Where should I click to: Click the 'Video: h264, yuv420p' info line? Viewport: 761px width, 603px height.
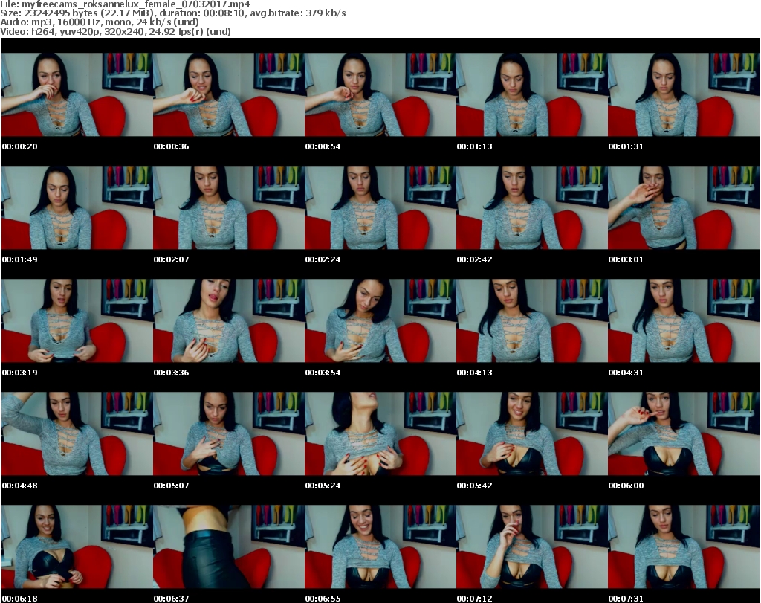click(x=115, y=31)
